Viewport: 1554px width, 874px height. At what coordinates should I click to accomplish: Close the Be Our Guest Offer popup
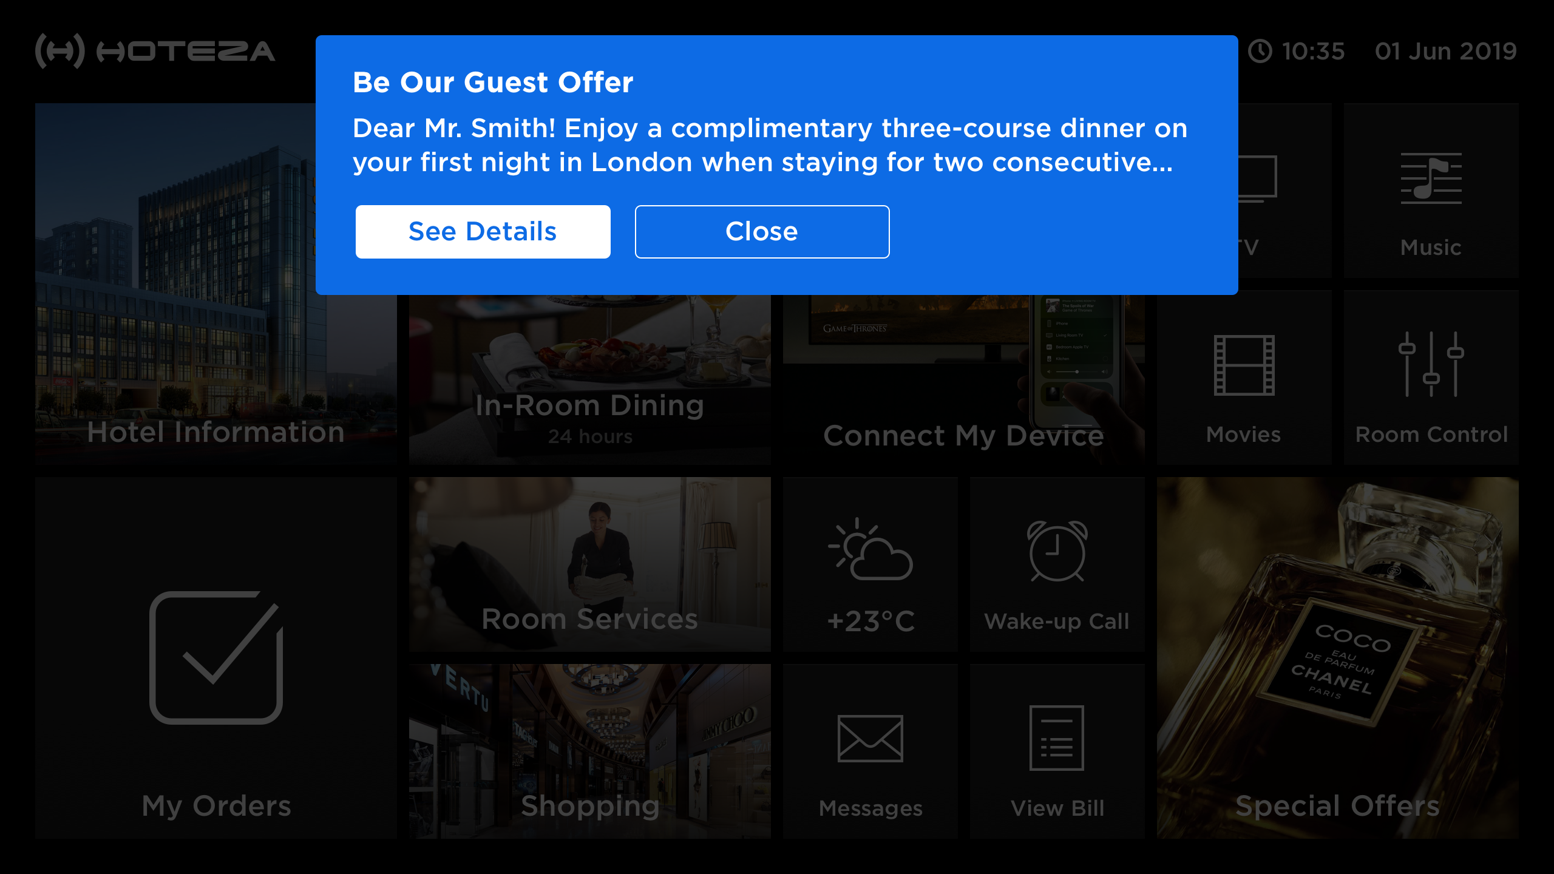(x=762, y=232)
